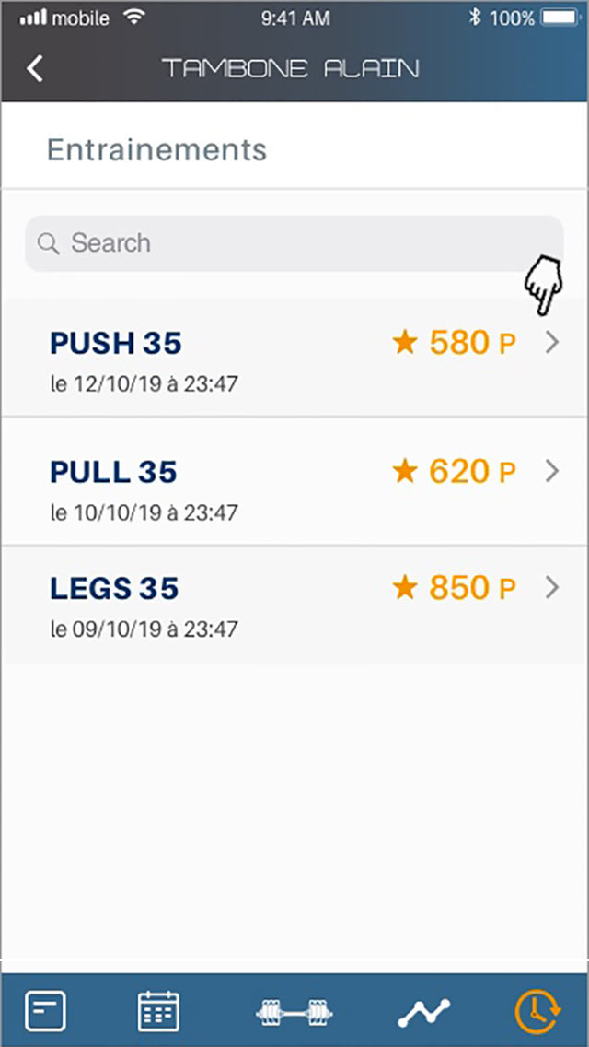Viewport: 589px width, 1047px height.
Task: Tap the star beside 850 P
Action: [405, 588]
